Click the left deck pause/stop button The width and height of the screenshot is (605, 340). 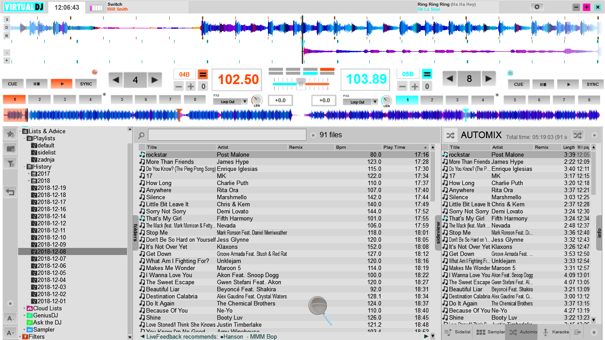(37, 84)
